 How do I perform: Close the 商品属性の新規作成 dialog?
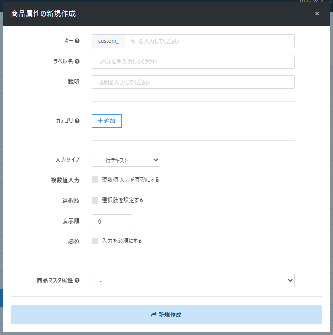click(x=317, y=14)
